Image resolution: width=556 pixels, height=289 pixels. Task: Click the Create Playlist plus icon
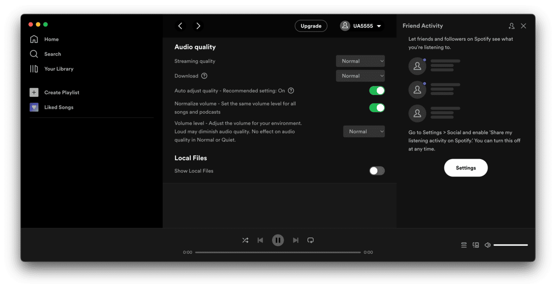point(34,92)
